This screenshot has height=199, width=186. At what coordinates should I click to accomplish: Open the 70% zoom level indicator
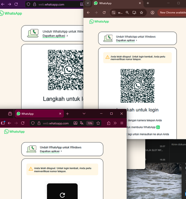coord(90,123)
